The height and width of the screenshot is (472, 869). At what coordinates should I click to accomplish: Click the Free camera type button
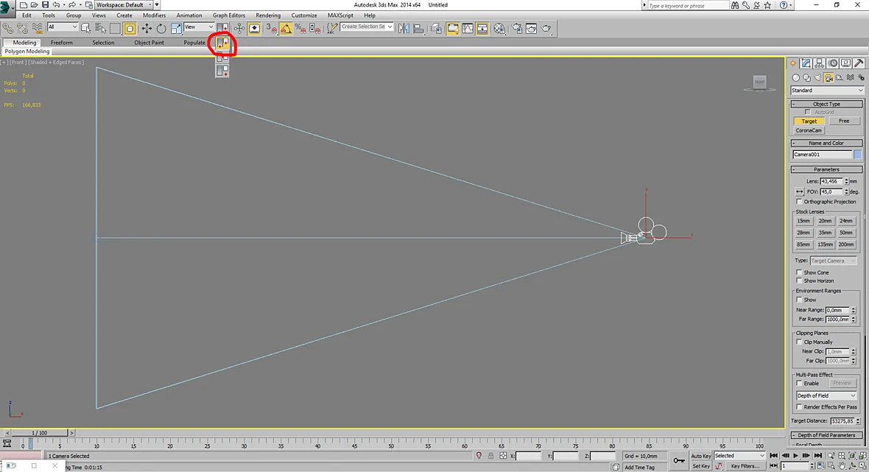843,121
